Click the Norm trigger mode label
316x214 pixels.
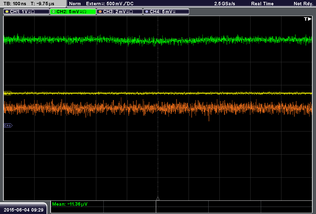coord(75,4)
